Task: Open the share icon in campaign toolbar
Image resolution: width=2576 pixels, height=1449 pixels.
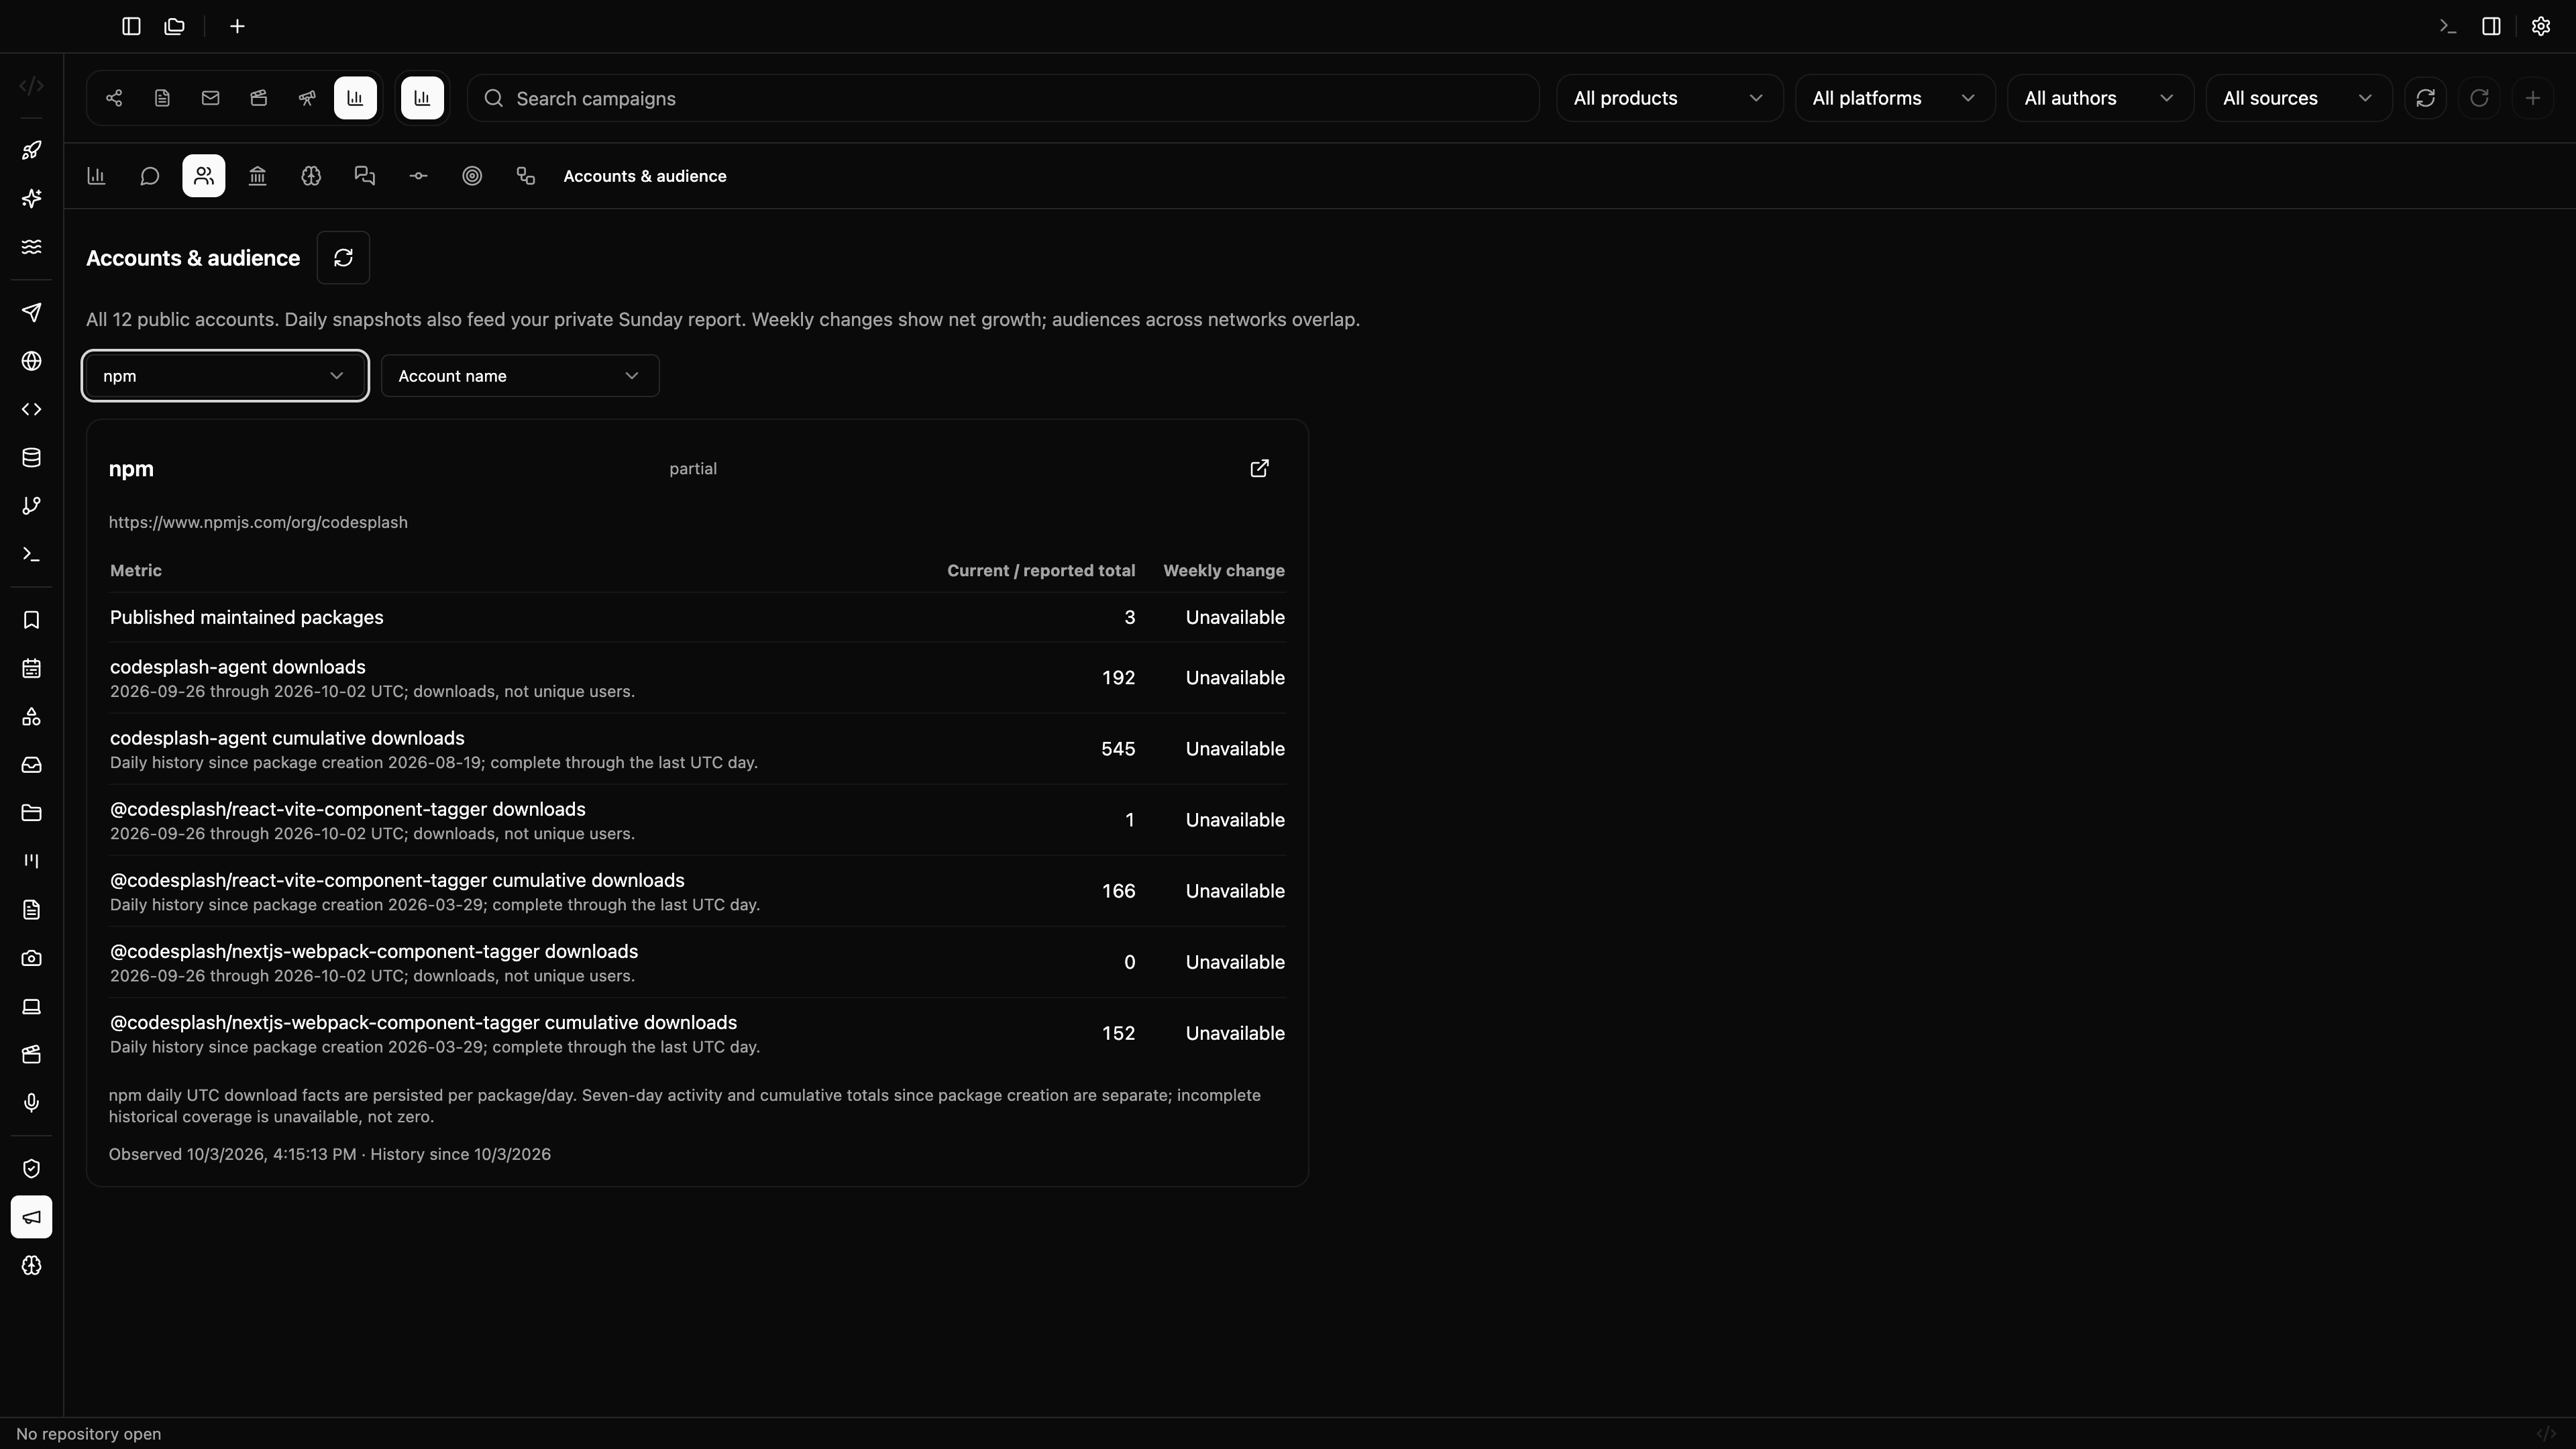Action: pos(114,98)
